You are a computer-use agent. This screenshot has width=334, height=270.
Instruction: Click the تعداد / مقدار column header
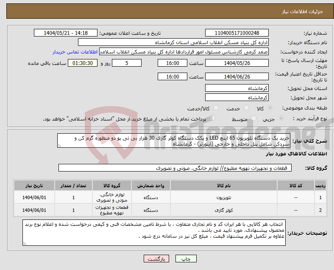73,186
